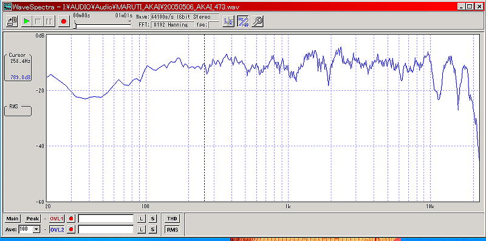Click the S save button for OVL2
Viewport: 486px width, 241px height.
coord(152,229)
